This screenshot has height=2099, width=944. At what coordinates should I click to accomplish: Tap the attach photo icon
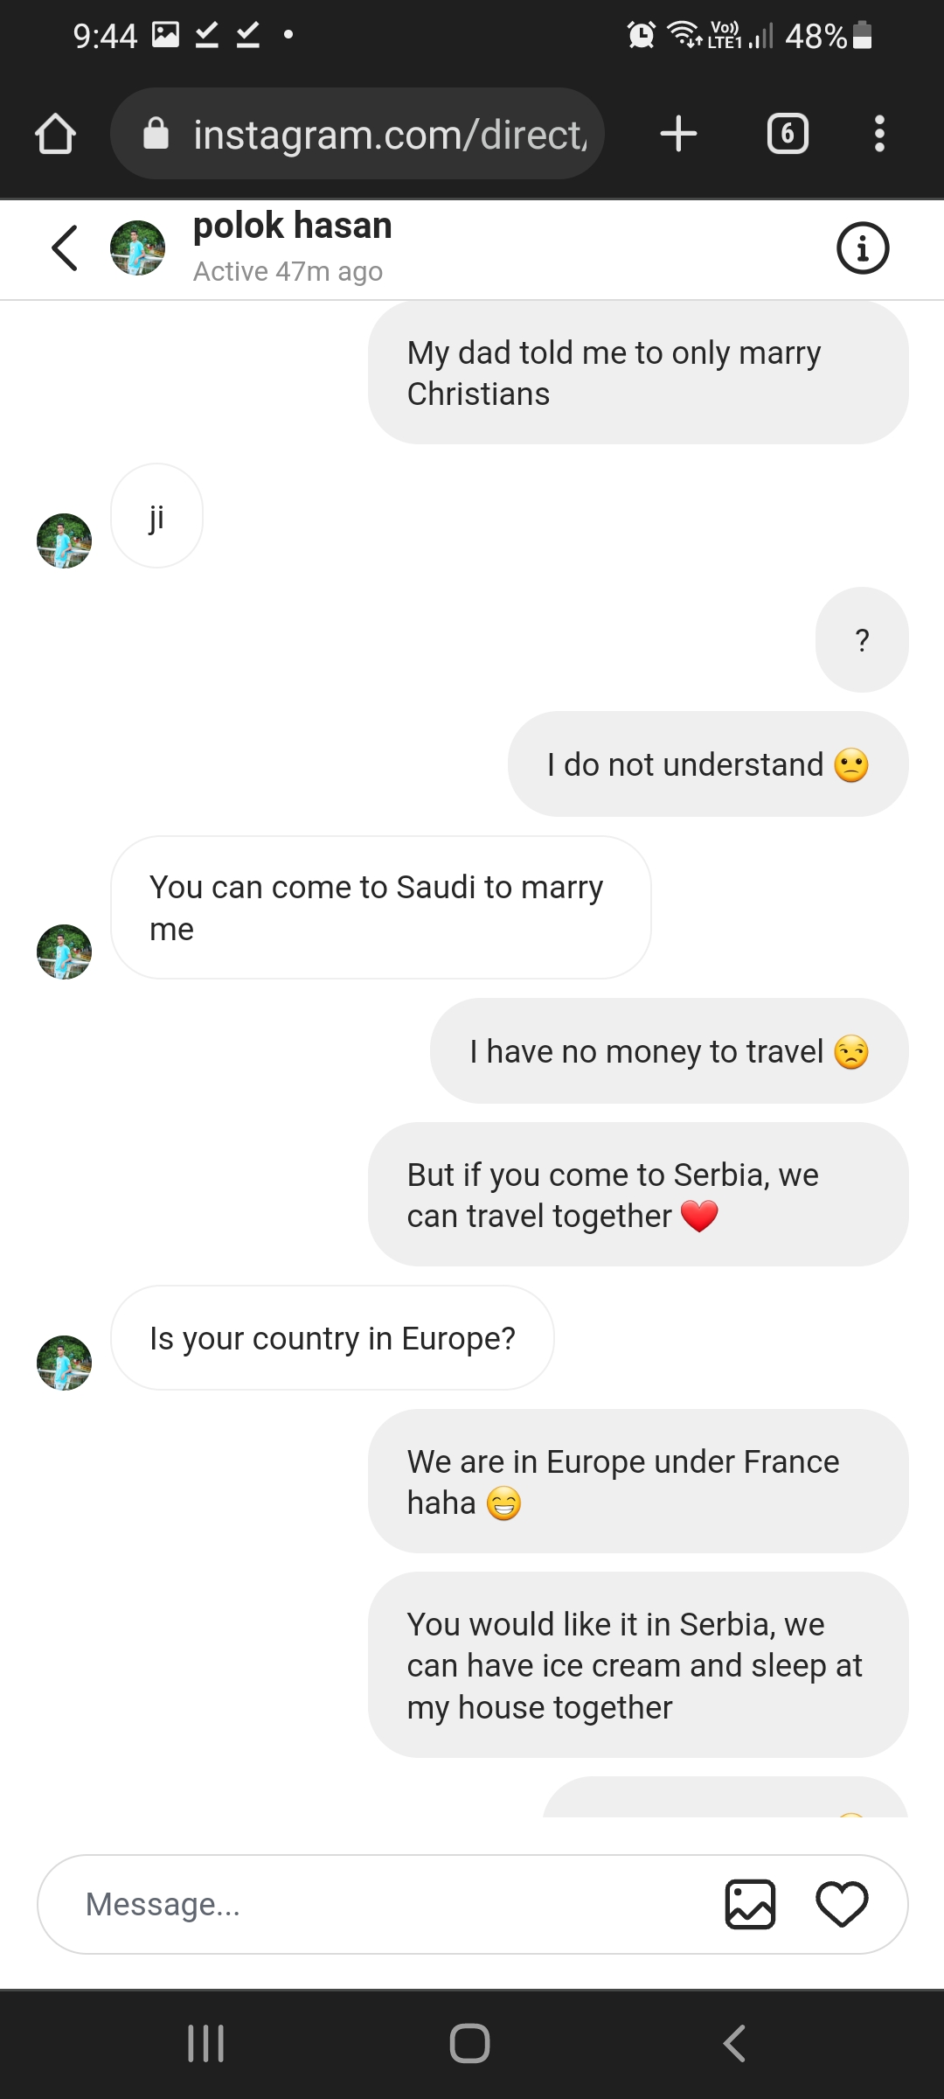coord(750,1904)
